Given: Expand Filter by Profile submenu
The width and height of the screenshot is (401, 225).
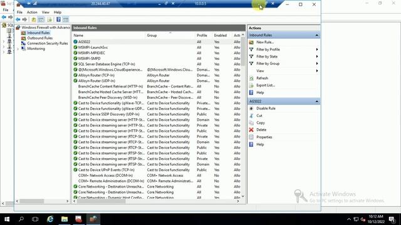Looking at the screenshot, I should (284, 49).
